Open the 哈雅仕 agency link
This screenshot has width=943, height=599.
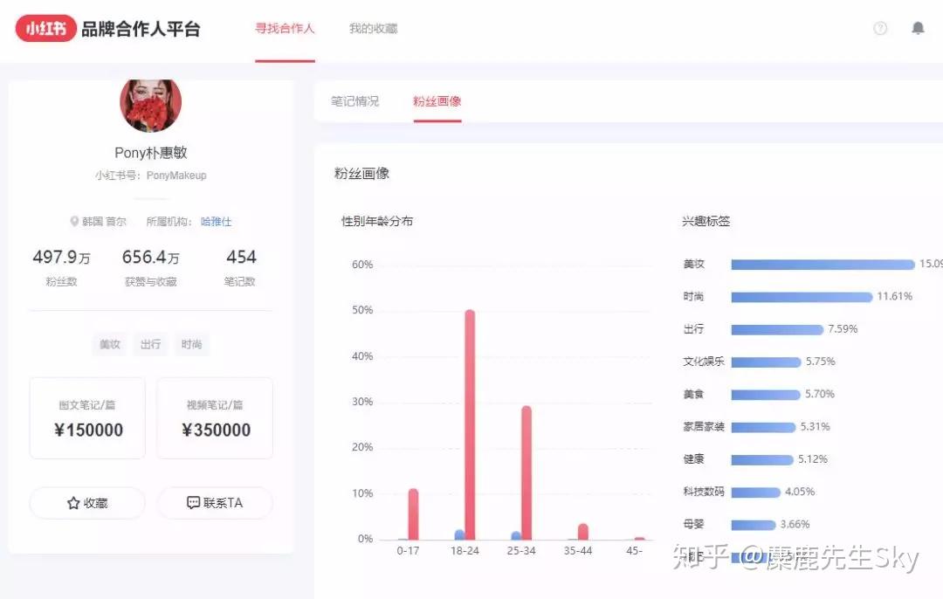(x=216, y=221)
